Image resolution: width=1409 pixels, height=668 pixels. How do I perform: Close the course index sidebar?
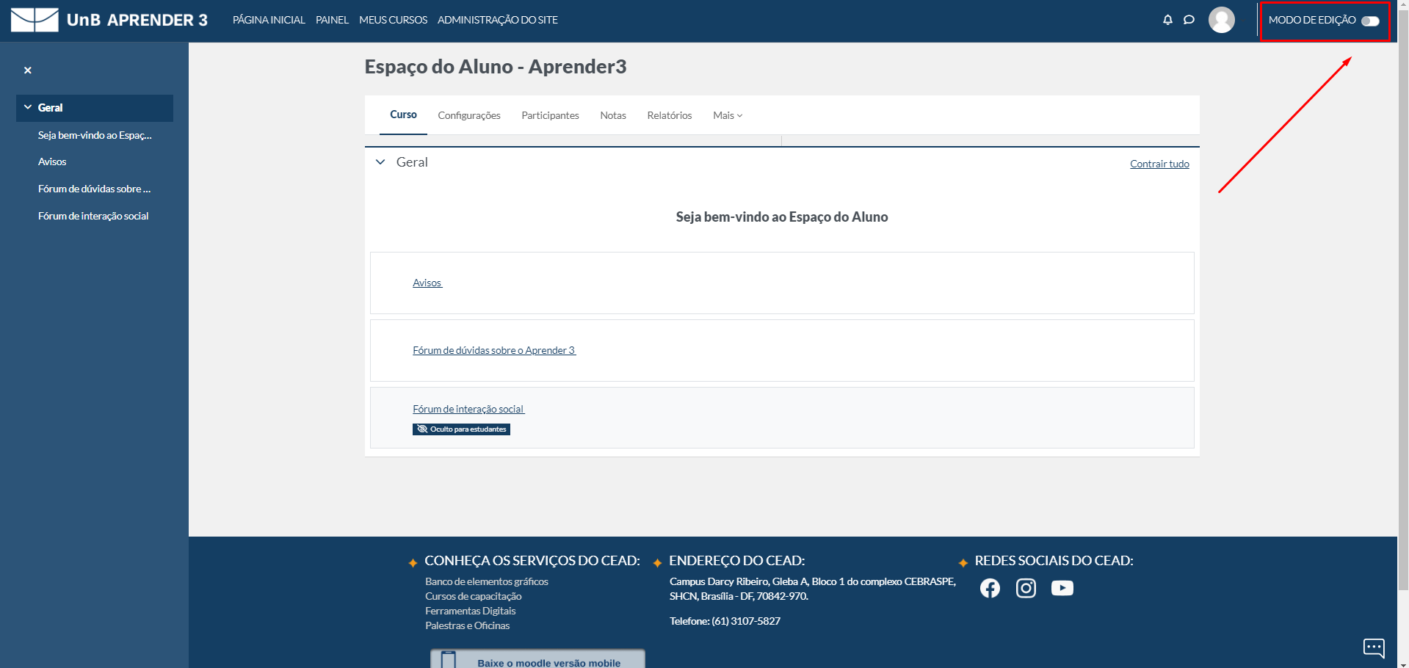(x=28, y=70)
